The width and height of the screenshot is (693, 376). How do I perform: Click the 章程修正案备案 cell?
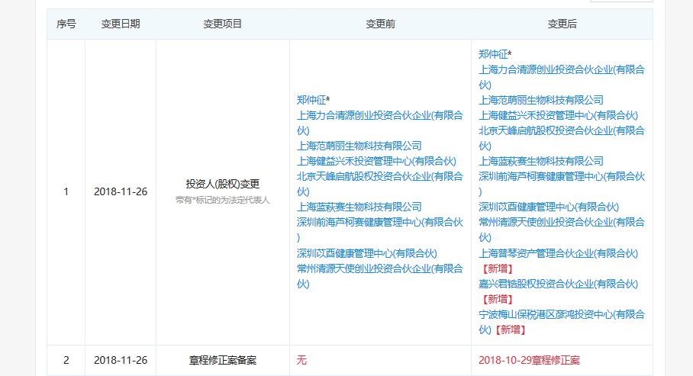tap(222, 360)
